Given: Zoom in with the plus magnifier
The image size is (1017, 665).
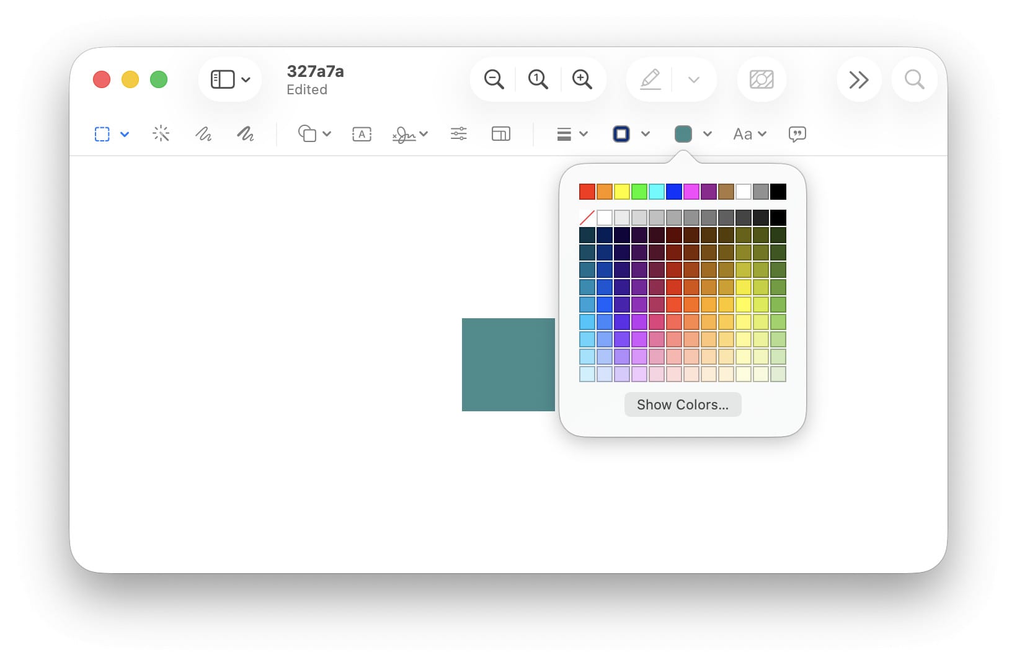Looking at the screenshot, I should coord(582,79).
